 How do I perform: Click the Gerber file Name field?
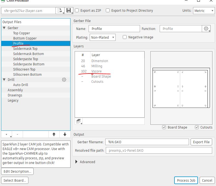click(114, 29)
